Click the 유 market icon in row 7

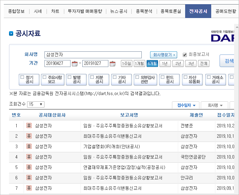click(29, 188)
